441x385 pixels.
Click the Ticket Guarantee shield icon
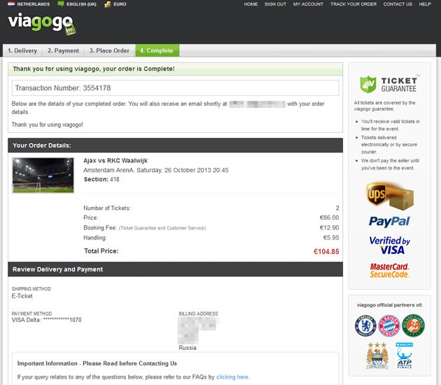coord(368,84)
